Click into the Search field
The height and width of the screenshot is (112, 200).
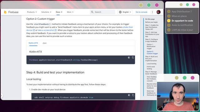103,12
